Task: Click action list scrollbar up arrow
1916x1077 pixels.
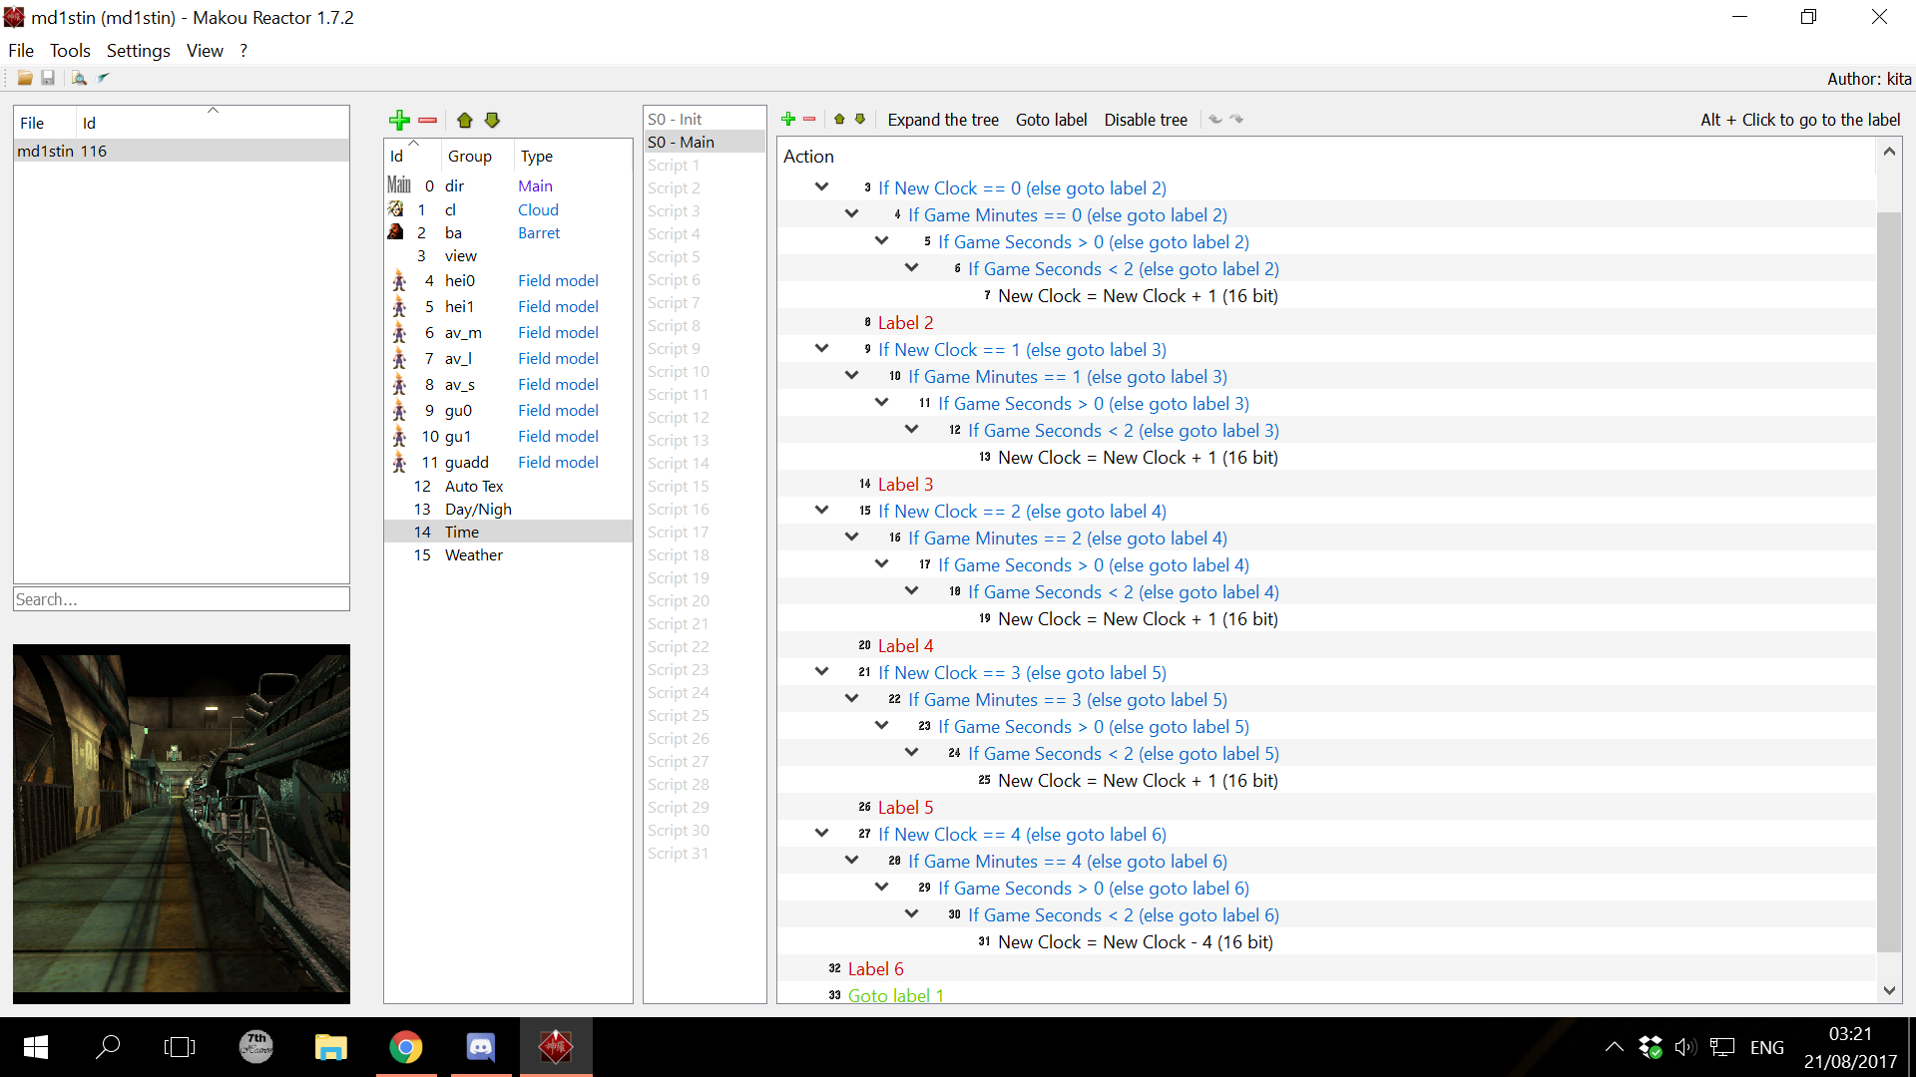Action: click(1889, 152)
